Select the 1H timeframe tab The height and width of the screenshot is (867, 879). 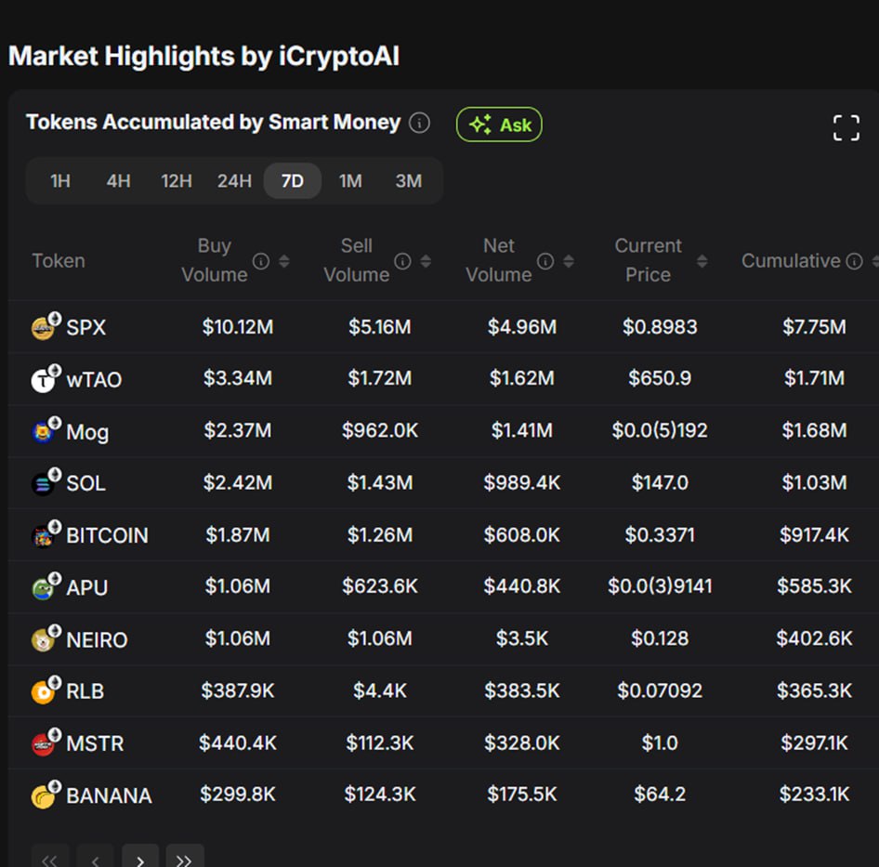60,181
